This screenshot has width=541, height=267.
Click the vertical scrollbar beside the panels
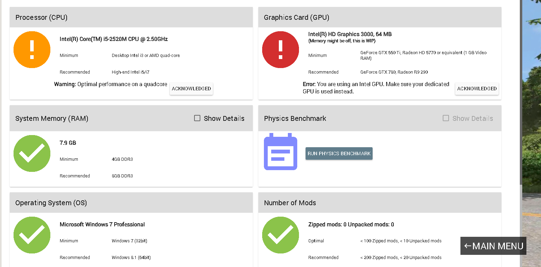coord(521,133)
